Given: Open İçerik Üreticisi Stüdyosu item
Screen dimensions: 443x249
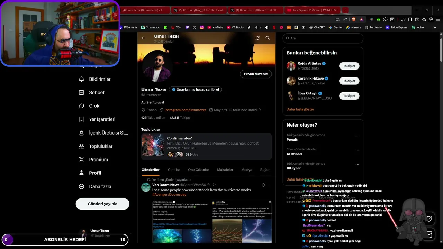Looking at the screenshot, I should click(103, 133).
